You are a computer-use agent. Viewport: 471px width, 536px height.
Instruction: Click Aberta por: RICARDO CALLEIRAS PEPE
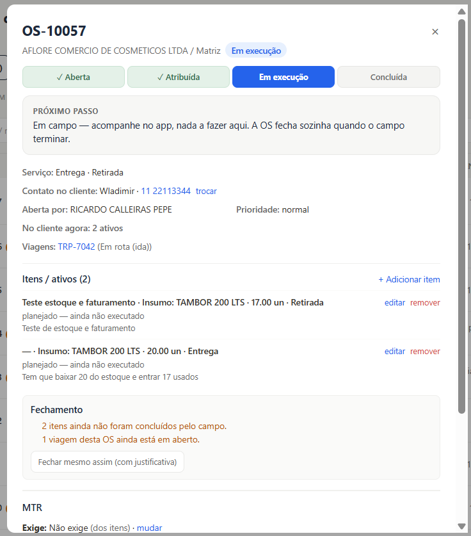(x=97, y=209)
